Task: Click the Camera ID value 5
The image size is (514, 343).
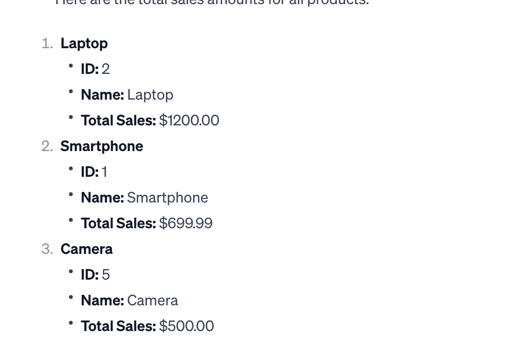Action: pyautogui.click(x=106, y=275)
